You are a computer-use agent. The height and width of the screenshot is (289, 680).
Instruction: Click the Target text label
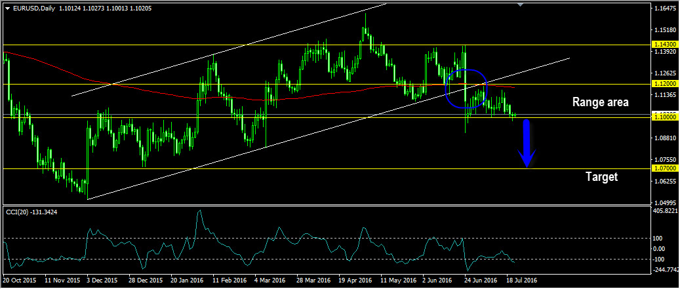[601, 177]
